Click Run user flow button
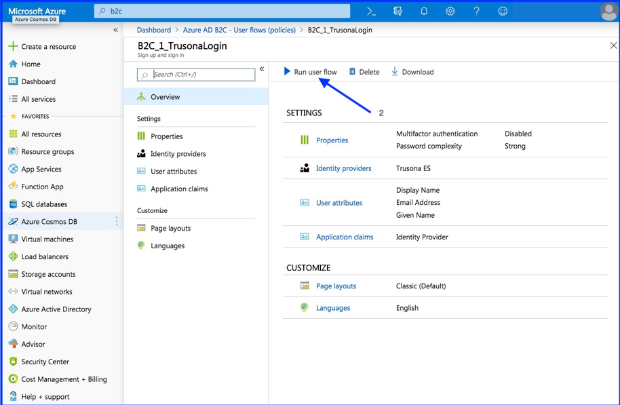Image resolution: width=620 pixels, height=405 pixels. click(x=311, y=72)
